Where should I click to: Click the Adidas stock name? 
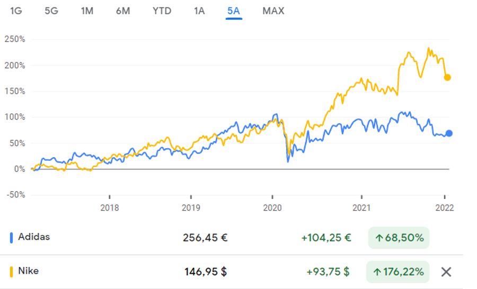[34, 237]
